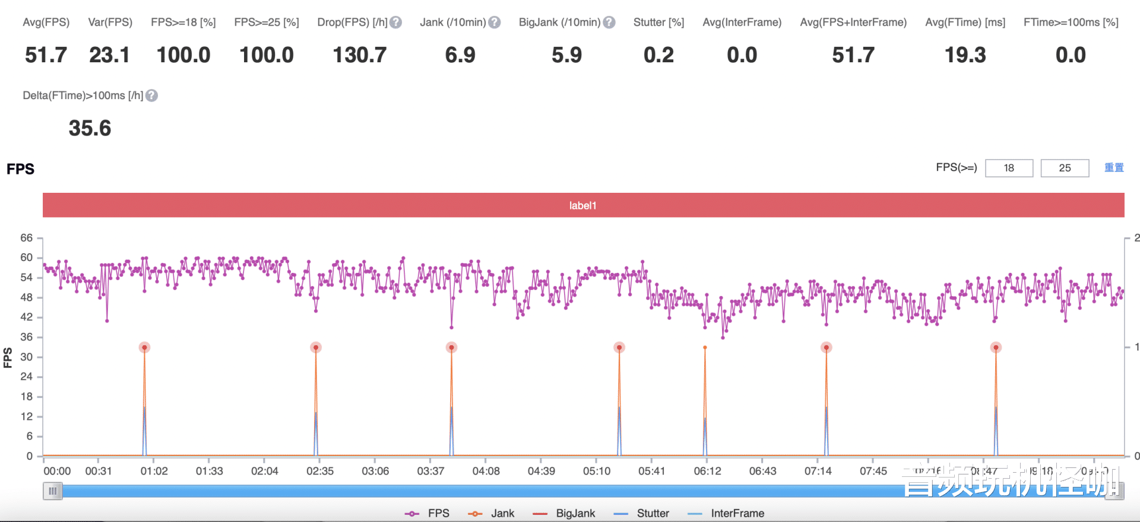Screen dimensions: 1140x522
Task: Click the help icon next to Jank (/10min)
Action: point(495,23)
